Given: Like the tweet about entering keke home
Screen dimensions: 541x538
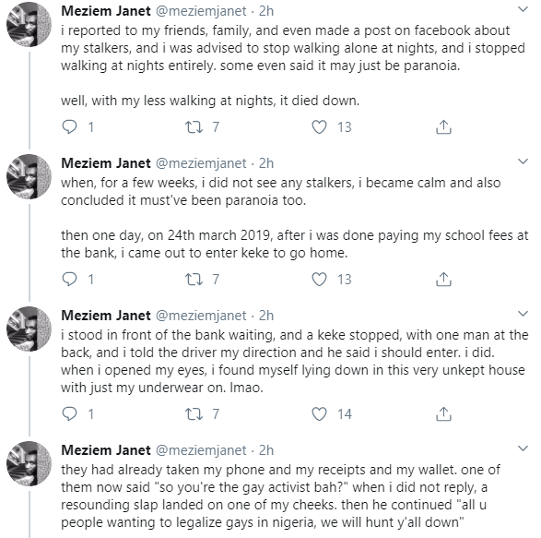Looking at the screenshot, I should pos(319,280).
